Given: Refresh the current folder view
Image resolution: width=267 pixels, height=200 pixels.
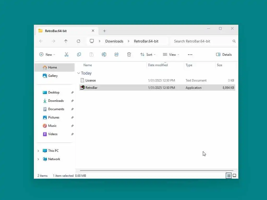Looking at the screenshot, I should (78, 41).
